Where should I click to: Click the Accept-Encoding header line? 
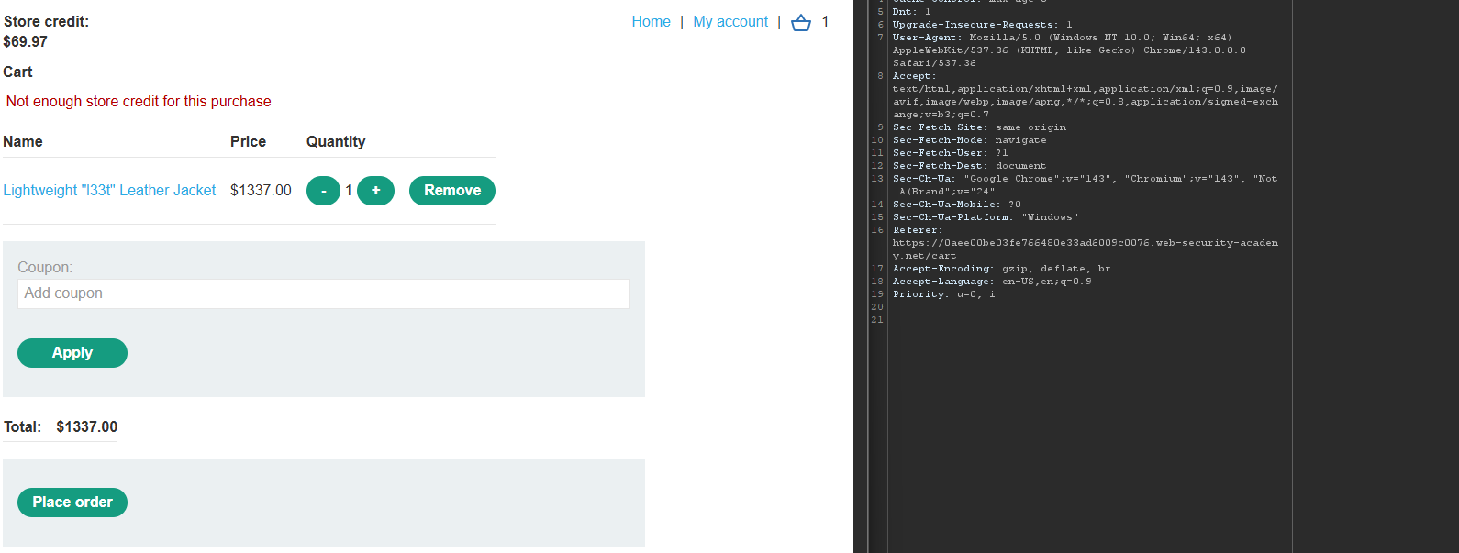(x=1001, y=269)
